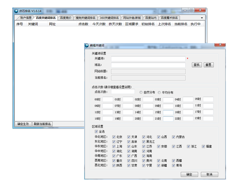Focus the 域名 input field

coord(148,65)
